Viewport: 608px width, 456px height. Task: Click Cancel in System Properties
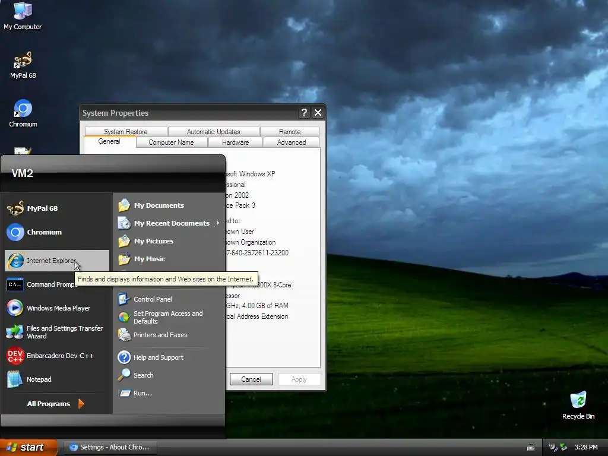251,379
